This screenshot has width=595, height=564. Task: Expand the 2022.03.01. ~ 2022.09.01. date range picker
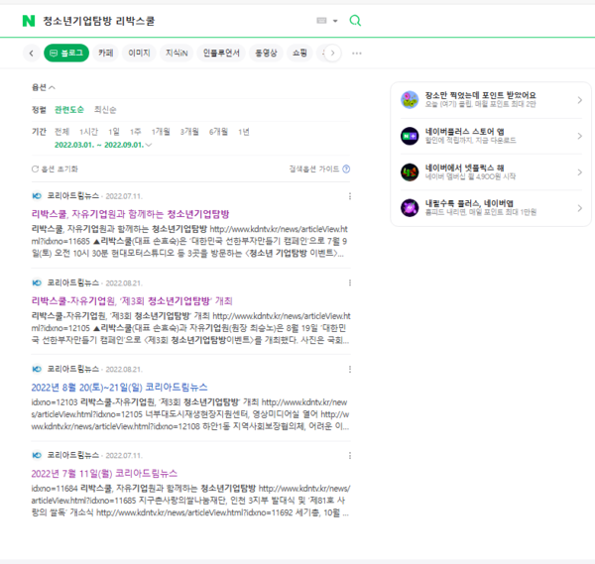point(103,145)
